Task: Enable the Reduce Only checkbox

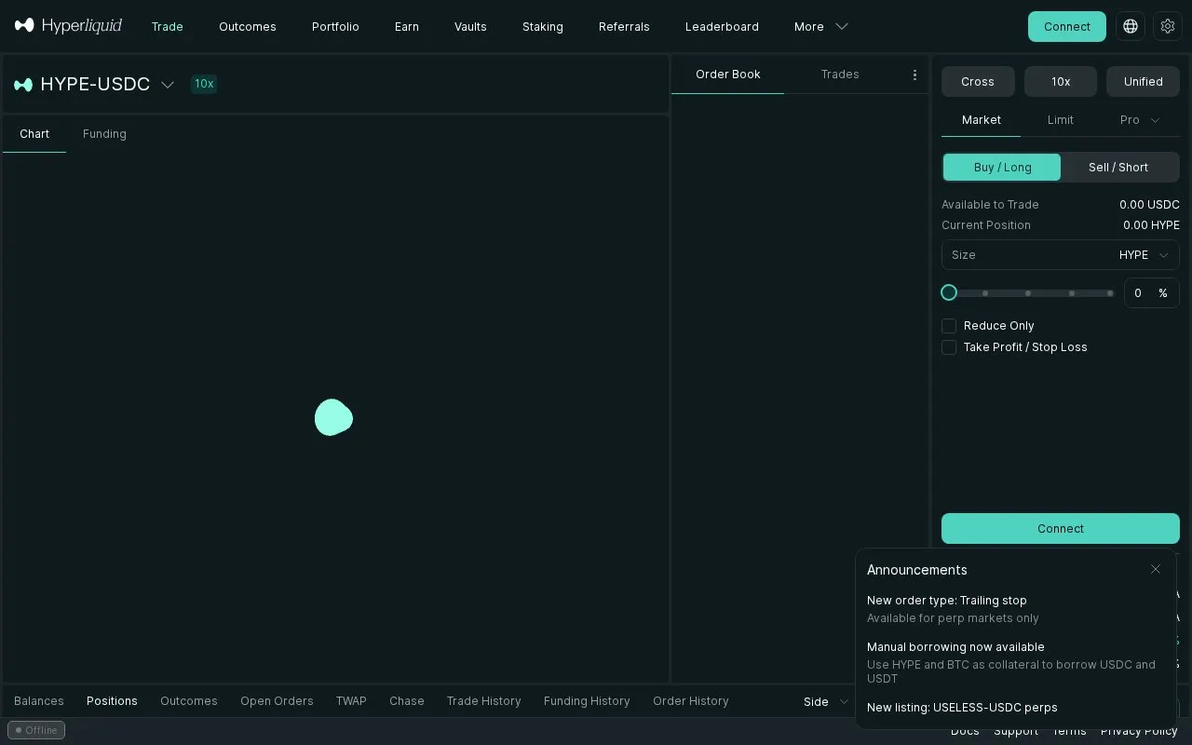Action: [949, 326]
